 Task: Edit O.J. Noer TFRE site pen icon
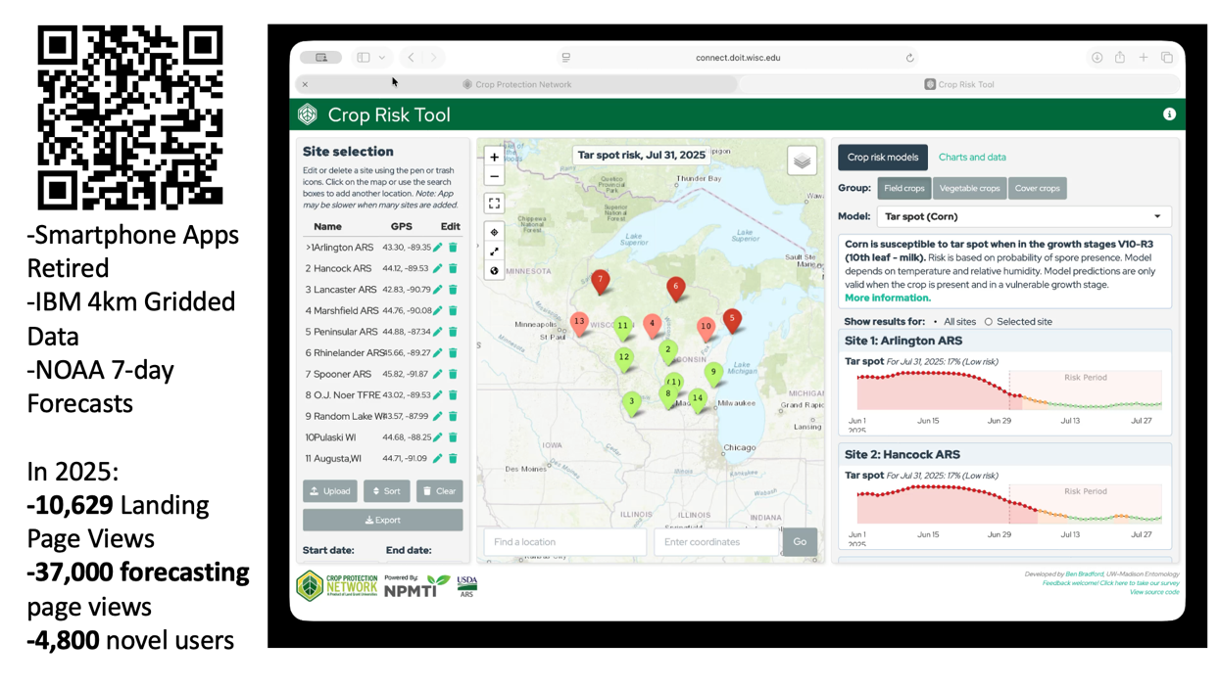(438, 395)
